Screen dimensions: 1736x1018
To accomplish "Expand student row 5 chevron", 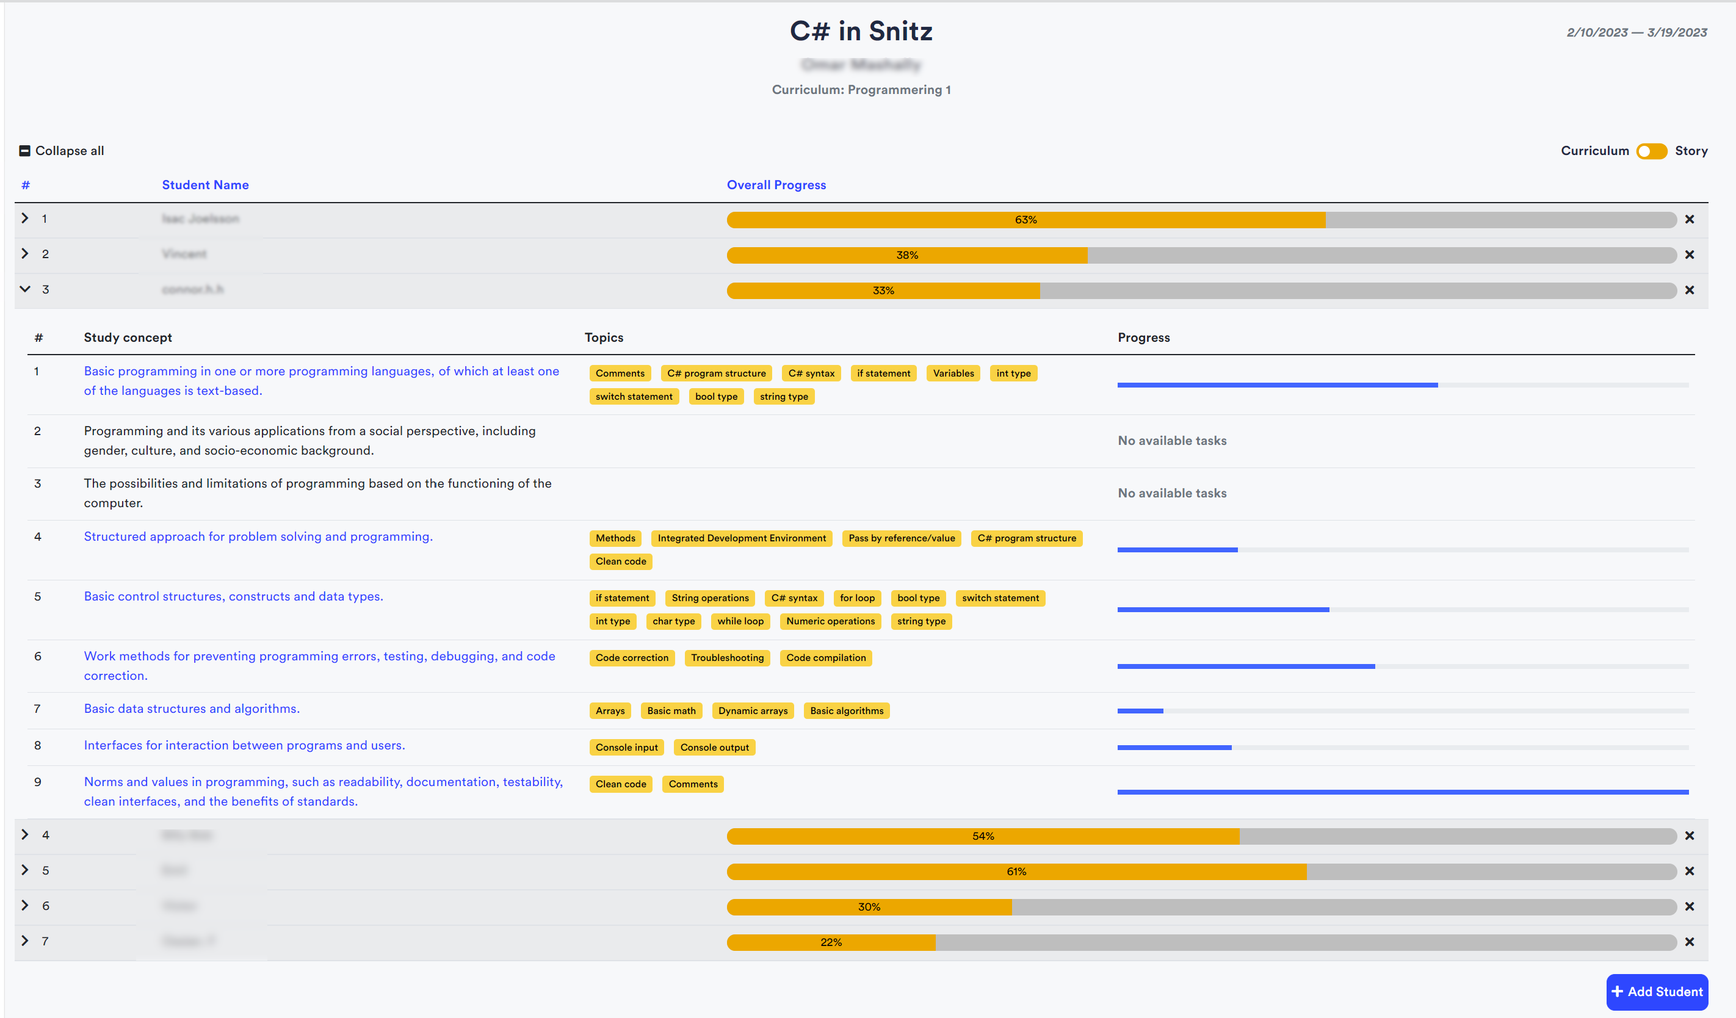I will tap(26, 870).
